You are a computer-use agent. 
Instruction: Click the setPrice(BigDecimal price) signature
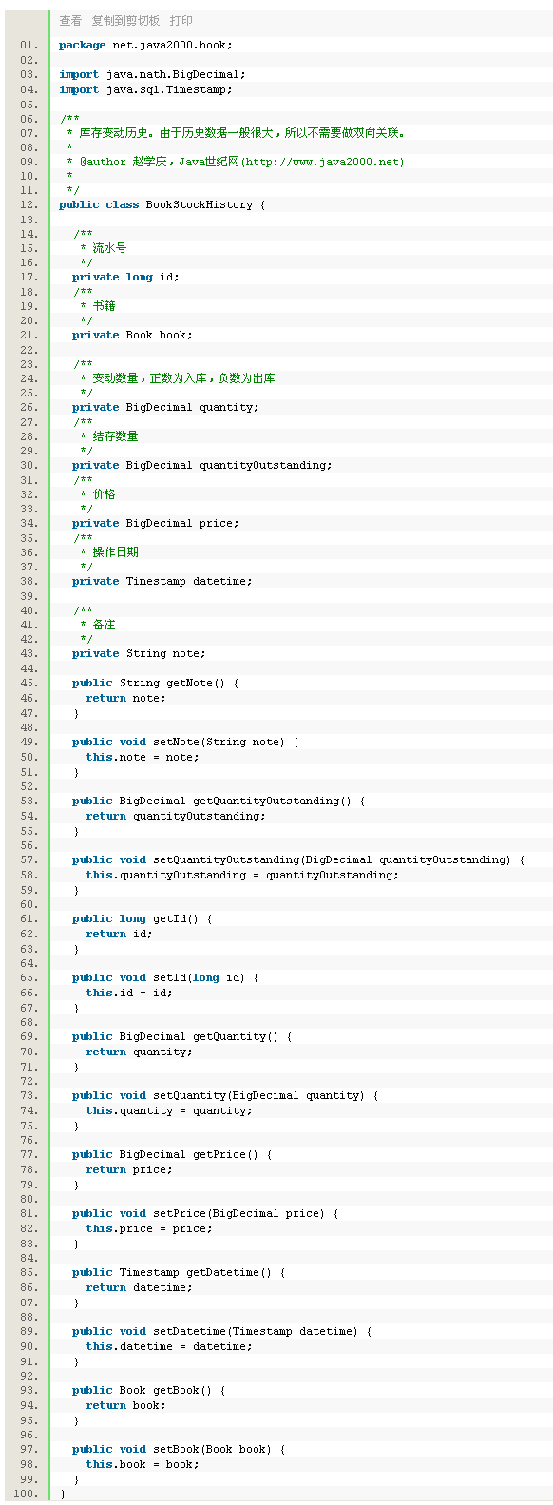pos(205,1213)
